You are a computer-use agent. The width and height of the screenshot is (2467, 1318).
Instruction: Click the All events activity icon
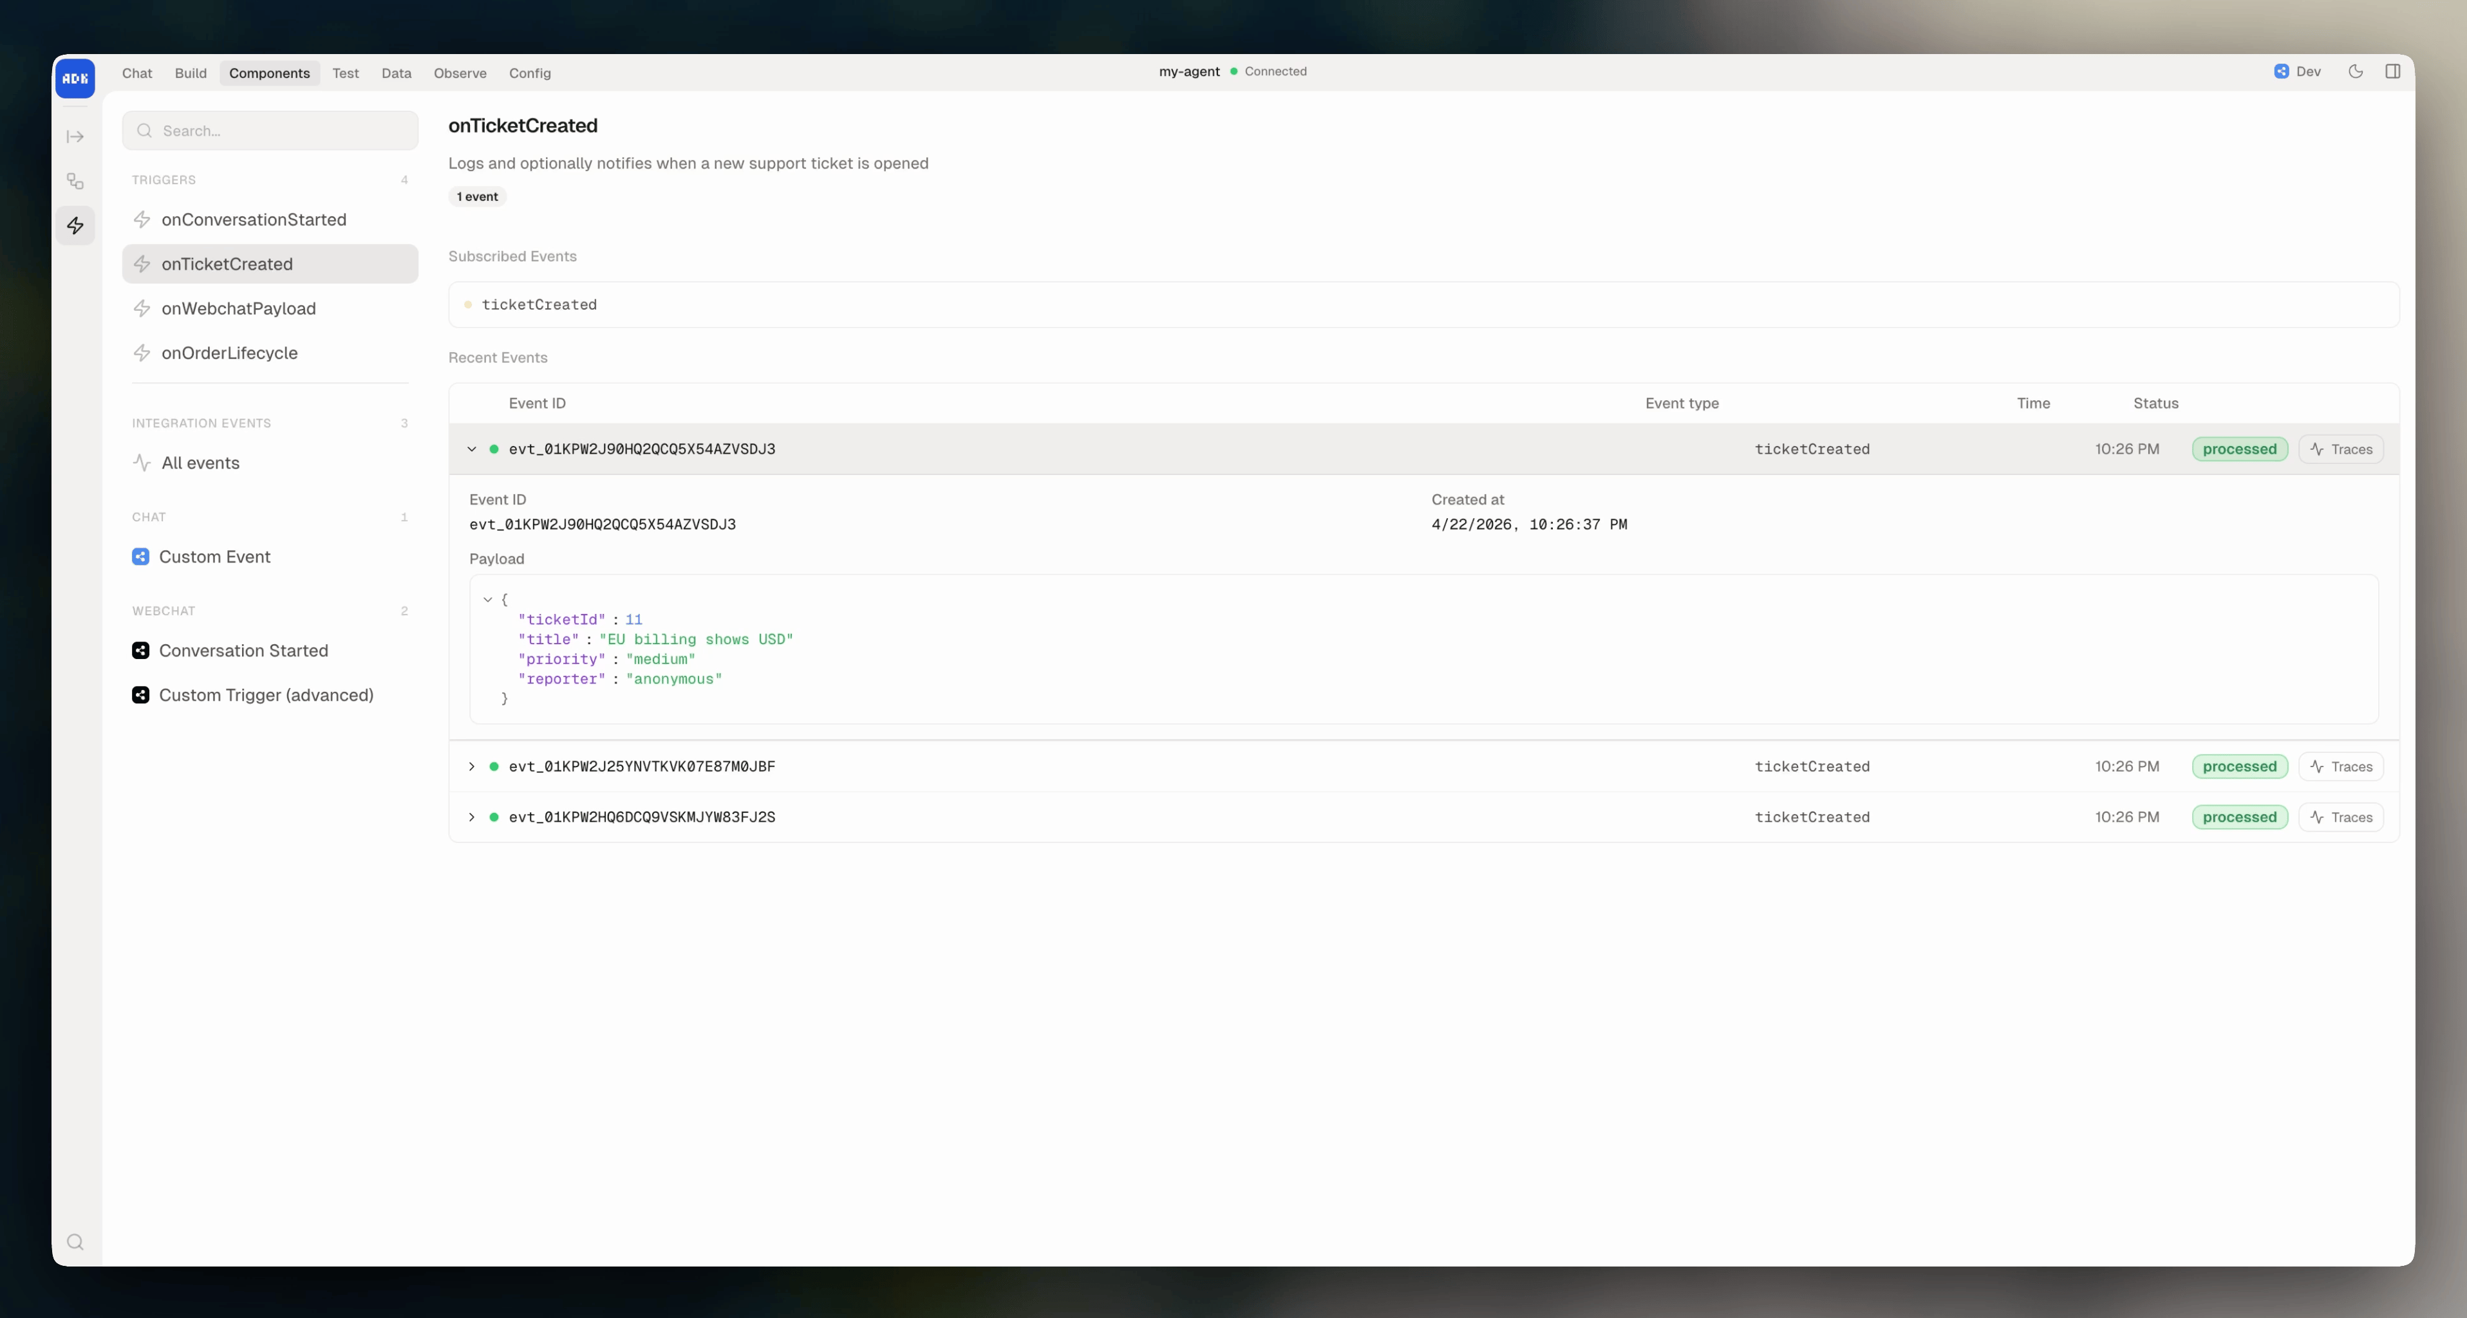[x=142, y=462]
